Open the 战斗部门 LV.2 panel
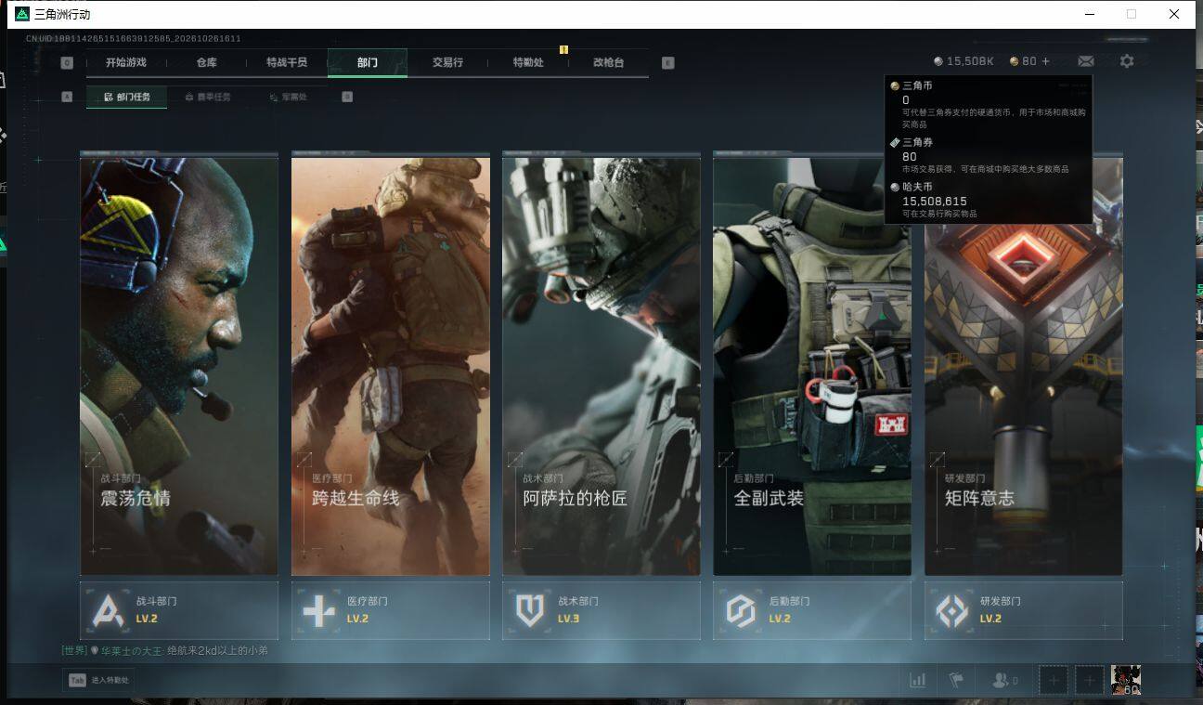 [x=179, y=611]
